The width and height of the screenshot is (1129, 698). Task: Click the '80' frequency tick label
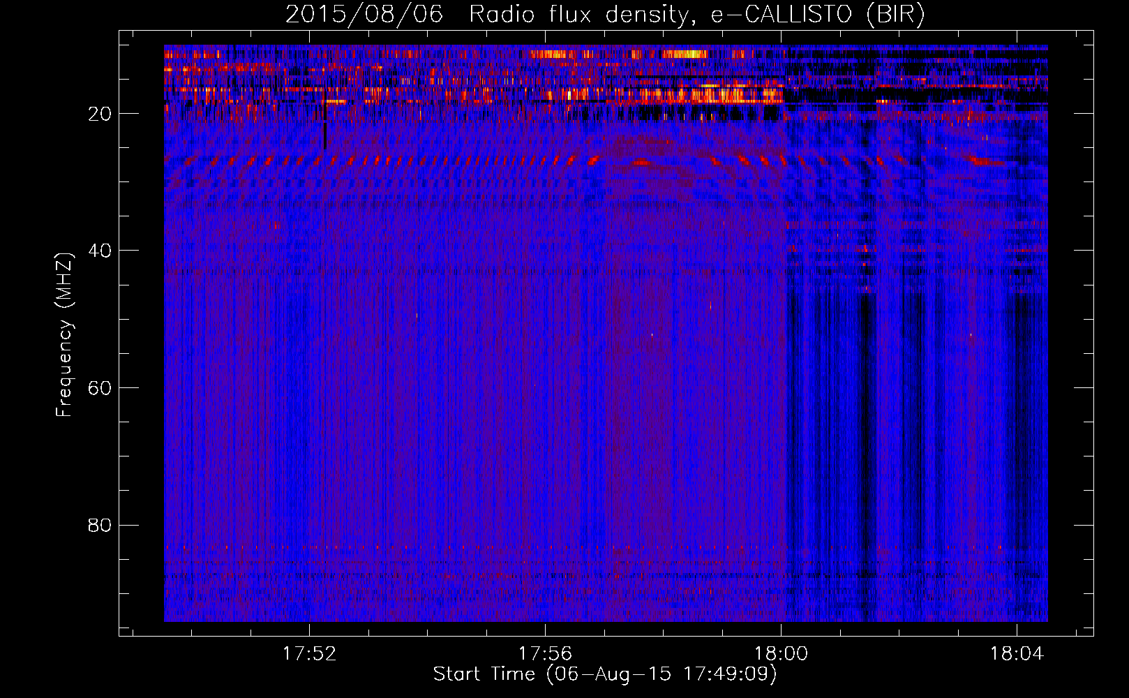point(100,525)
